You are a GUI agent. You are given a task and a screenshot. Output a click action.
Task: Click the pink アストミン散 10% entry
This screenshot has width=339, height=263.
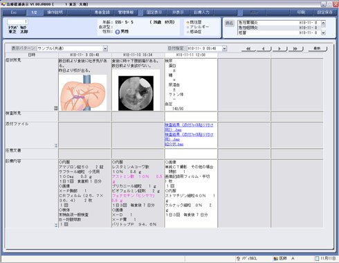tap(137, 179)
